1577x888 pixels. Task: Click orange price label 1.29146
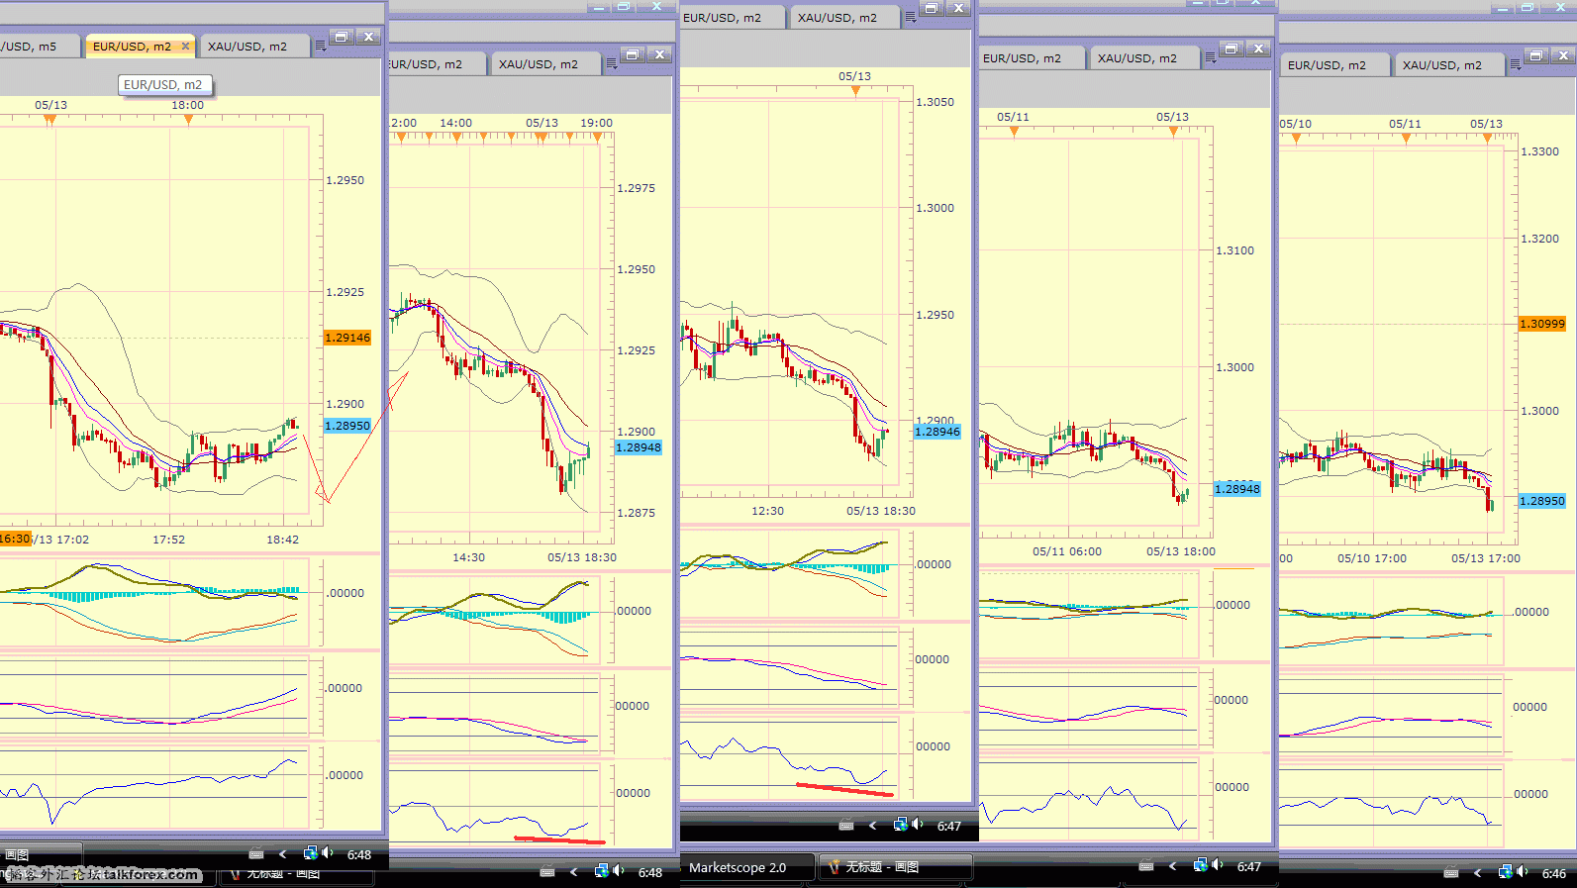(347, 338)
